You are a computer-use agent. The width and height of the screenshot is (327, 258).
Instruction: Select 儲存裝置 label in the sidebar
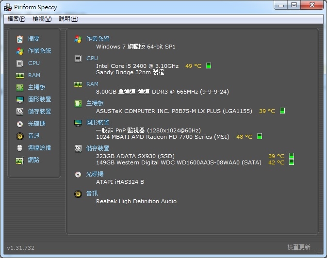(x=39, y=112)
